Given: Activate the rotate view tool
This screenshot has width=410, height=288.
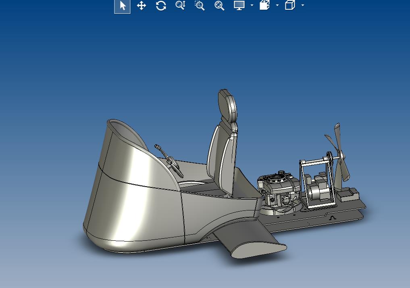Looking at the screenshot, I should (161, 6).
